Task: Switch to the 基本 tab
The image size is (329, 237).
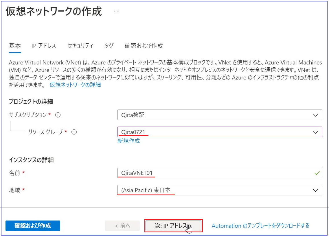Action: coord(15,46)
